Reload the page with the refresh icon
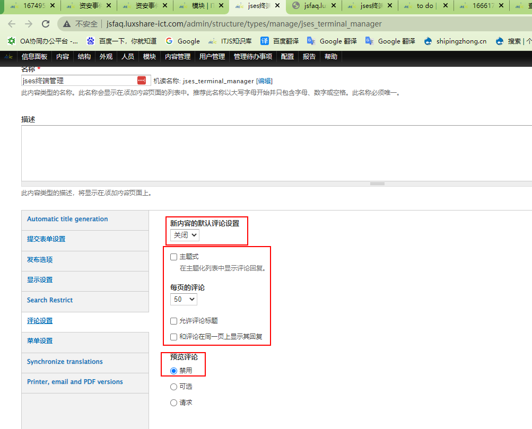Image resolution: width=532 pixels, height=429 pixels. [x=46, y=24]
